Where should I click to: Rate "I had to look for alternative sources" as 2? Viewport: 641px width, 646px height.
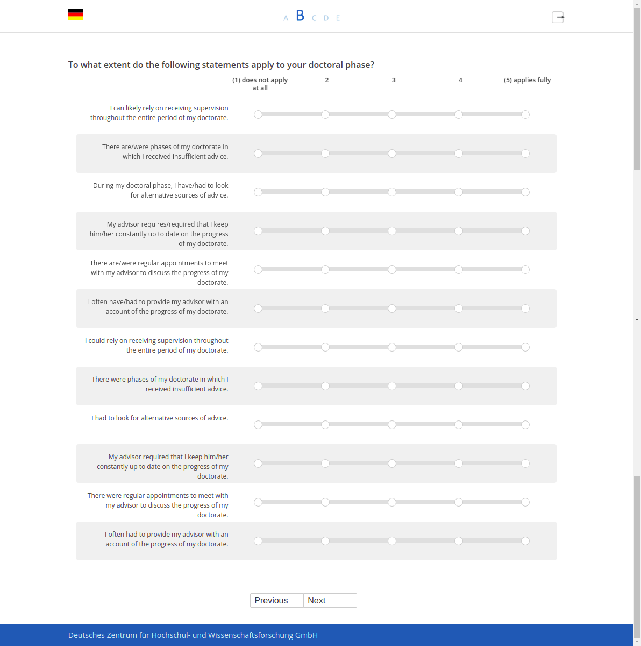325,425
